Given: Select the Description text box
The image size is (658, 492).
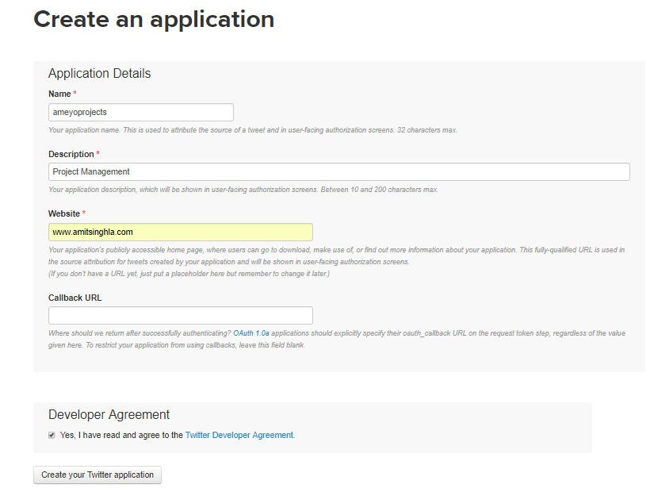Looking at the screenshot, I should point(339,171).
